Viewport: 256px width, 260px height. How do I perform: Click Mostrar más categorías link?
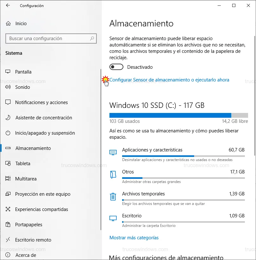pyautogui.click(x=134, y=238)
